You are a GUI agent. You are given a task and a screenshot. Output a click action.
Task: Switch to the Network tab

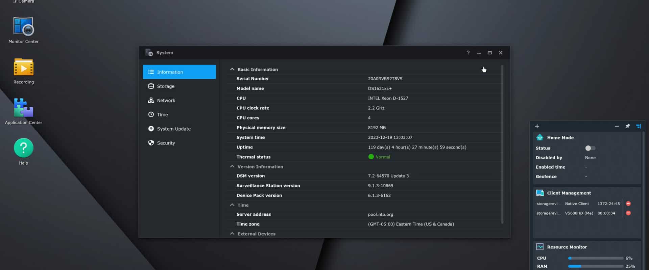pos(179,100)
